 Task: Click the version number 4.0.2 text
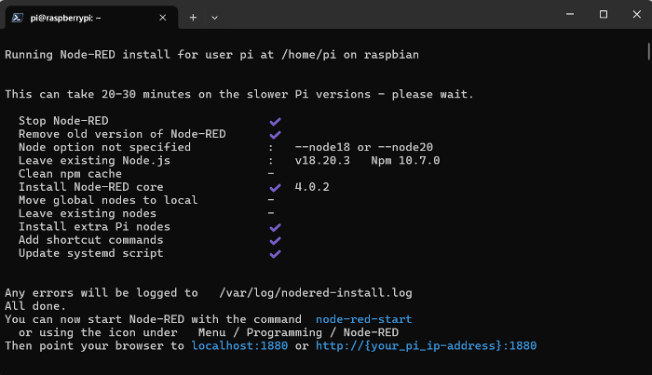[312, 187]
